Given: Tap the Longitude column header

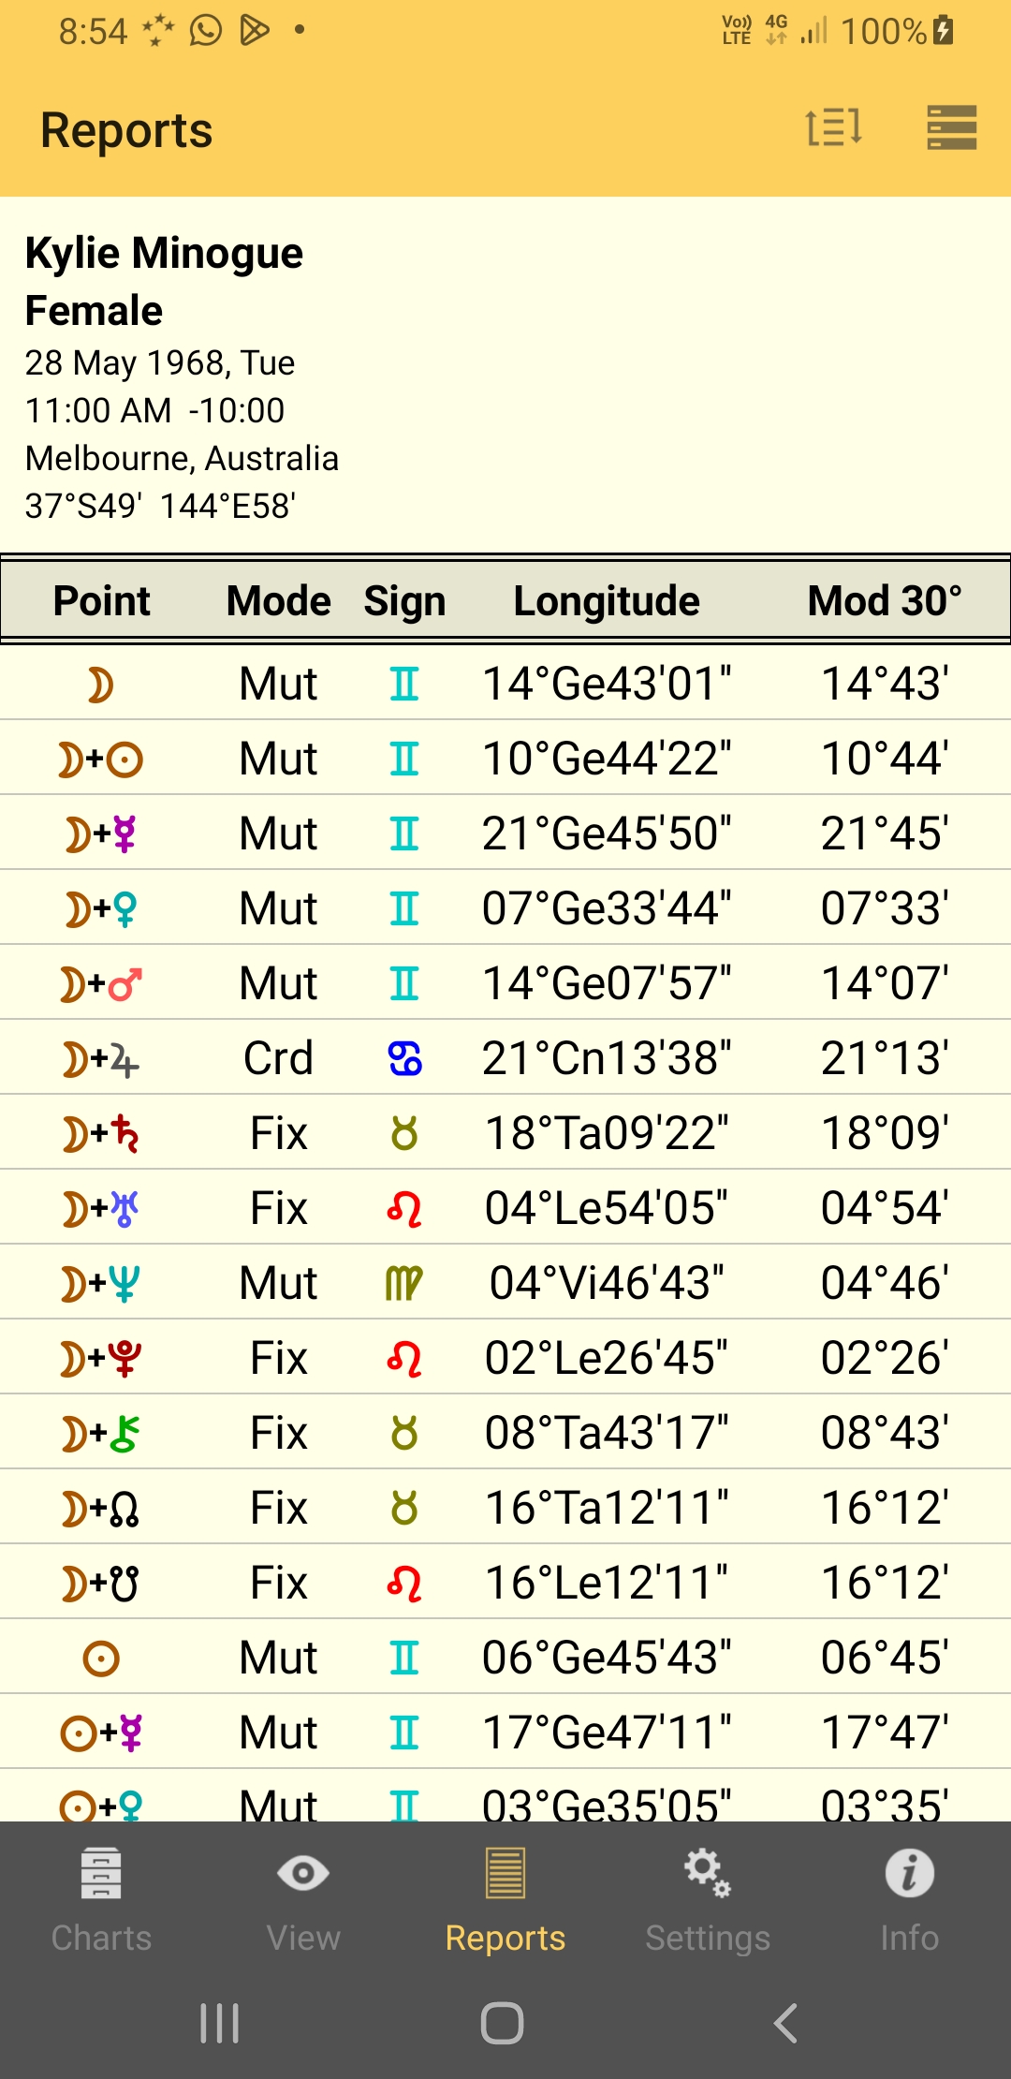Looking at the screenshot, I should (x=607, y=602).
